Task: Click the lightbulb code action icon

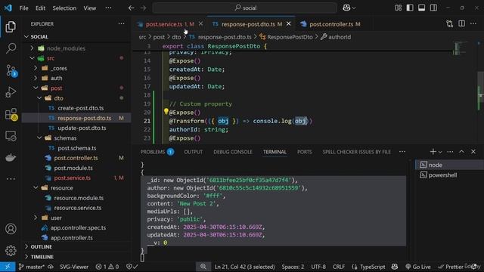Action: [x=166, y=111]
